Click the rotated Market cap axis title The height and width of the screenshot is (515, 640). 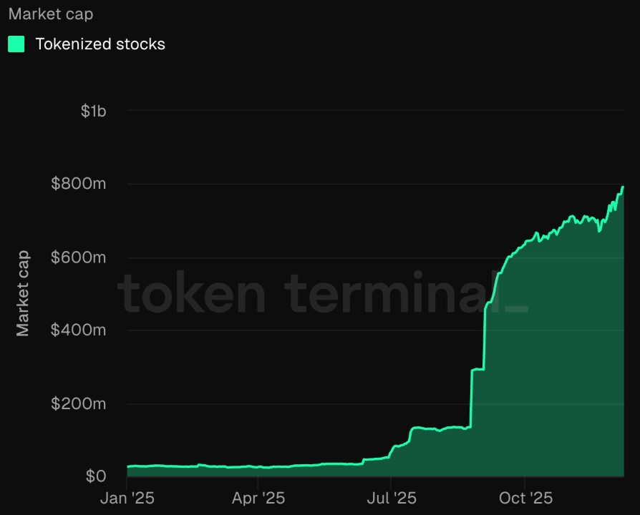[23, 293]
